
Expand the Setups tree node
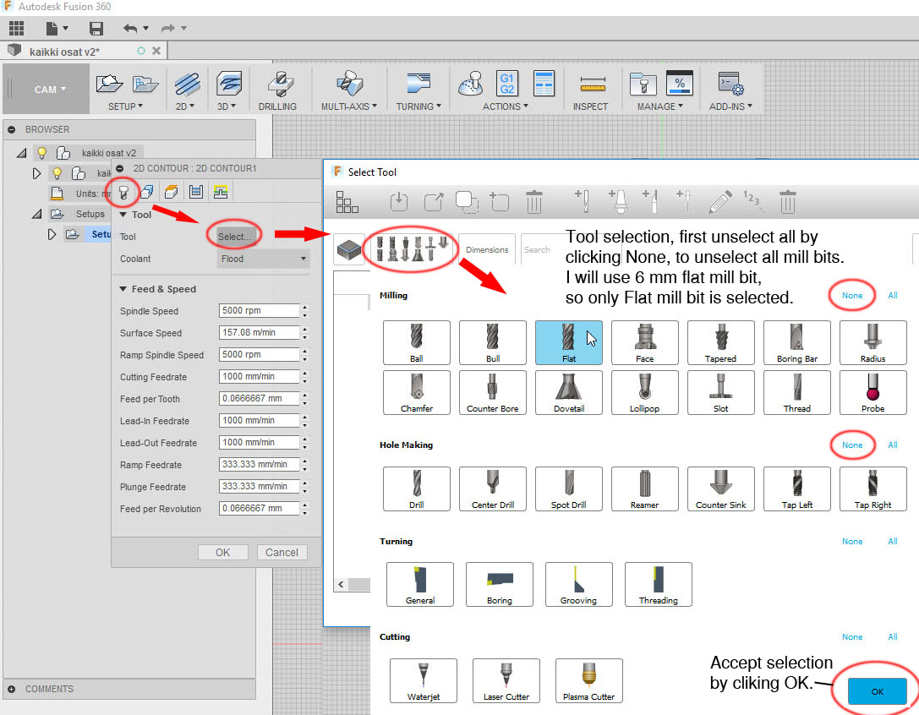[x=36, y=214]
